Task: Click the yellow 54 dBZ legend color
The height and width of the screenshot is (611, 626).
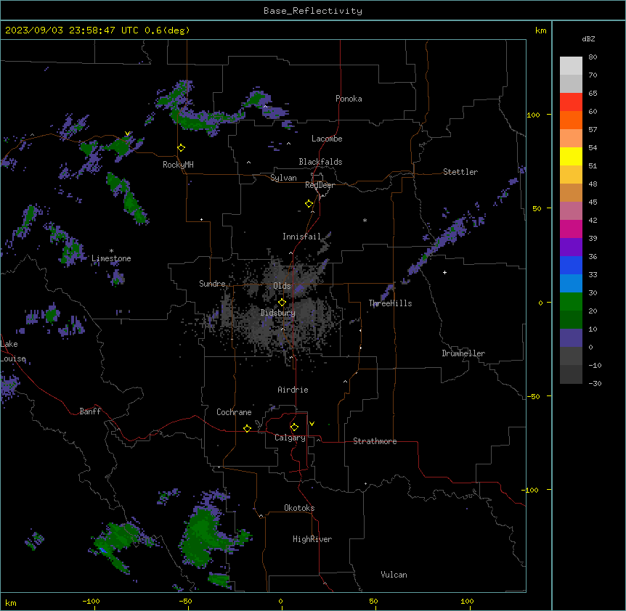Action: pos(571,156)
